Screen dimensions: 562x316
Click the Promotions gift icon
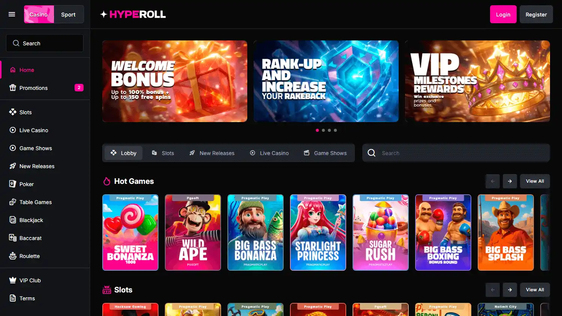point(13,88)
